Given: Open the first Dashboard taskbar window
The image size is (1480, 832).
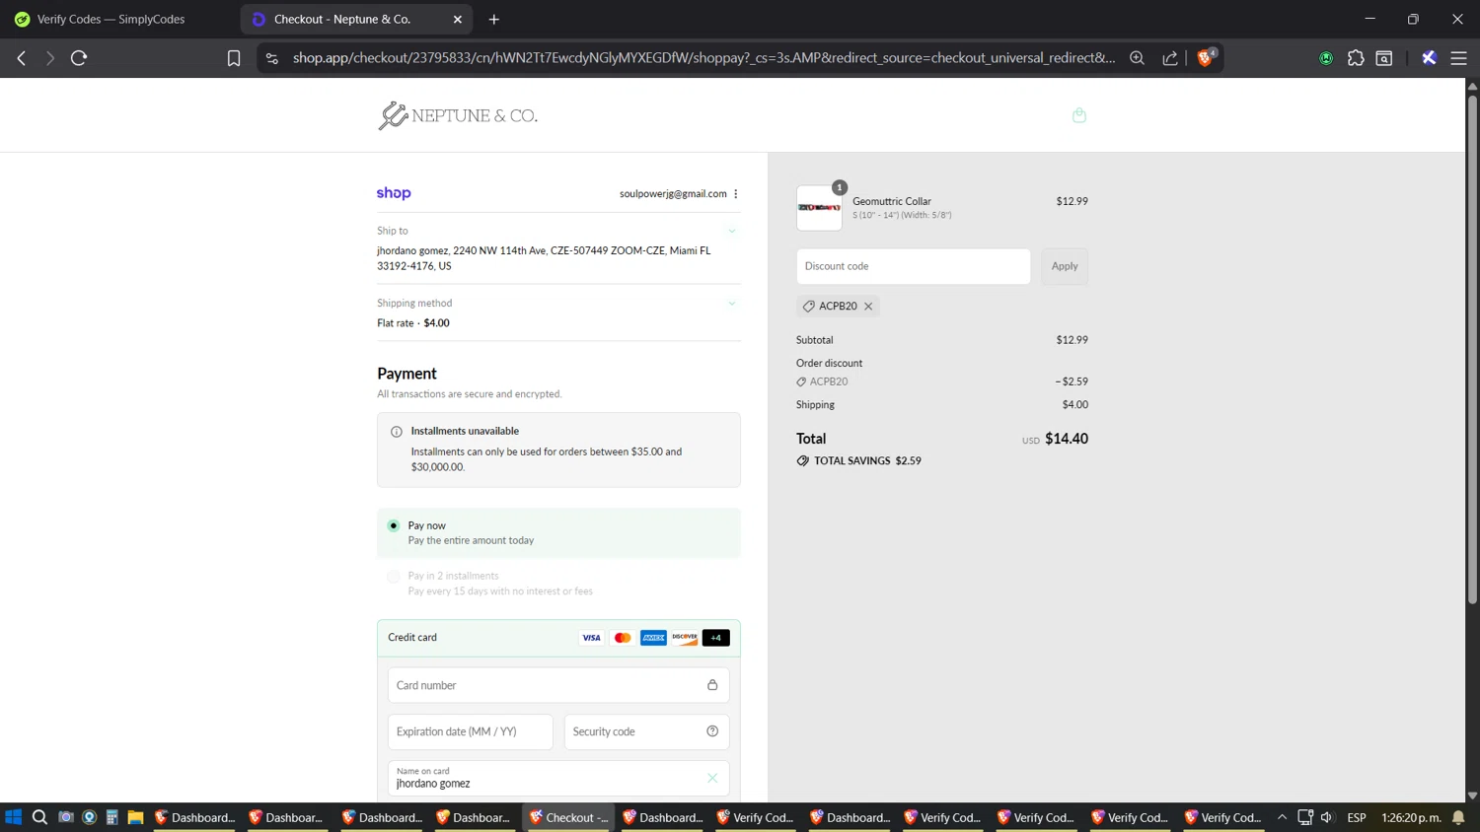Looking at the screenshot, I should click(x=195, y=817).
